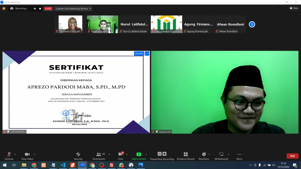This screenshot has width=301, height=169.
Task: Open Breakout Rooms
Action: [x=185, y=156]
